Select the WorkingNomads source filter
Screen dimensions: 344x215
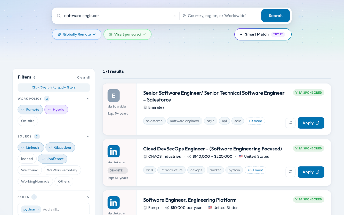coord(35,181)
